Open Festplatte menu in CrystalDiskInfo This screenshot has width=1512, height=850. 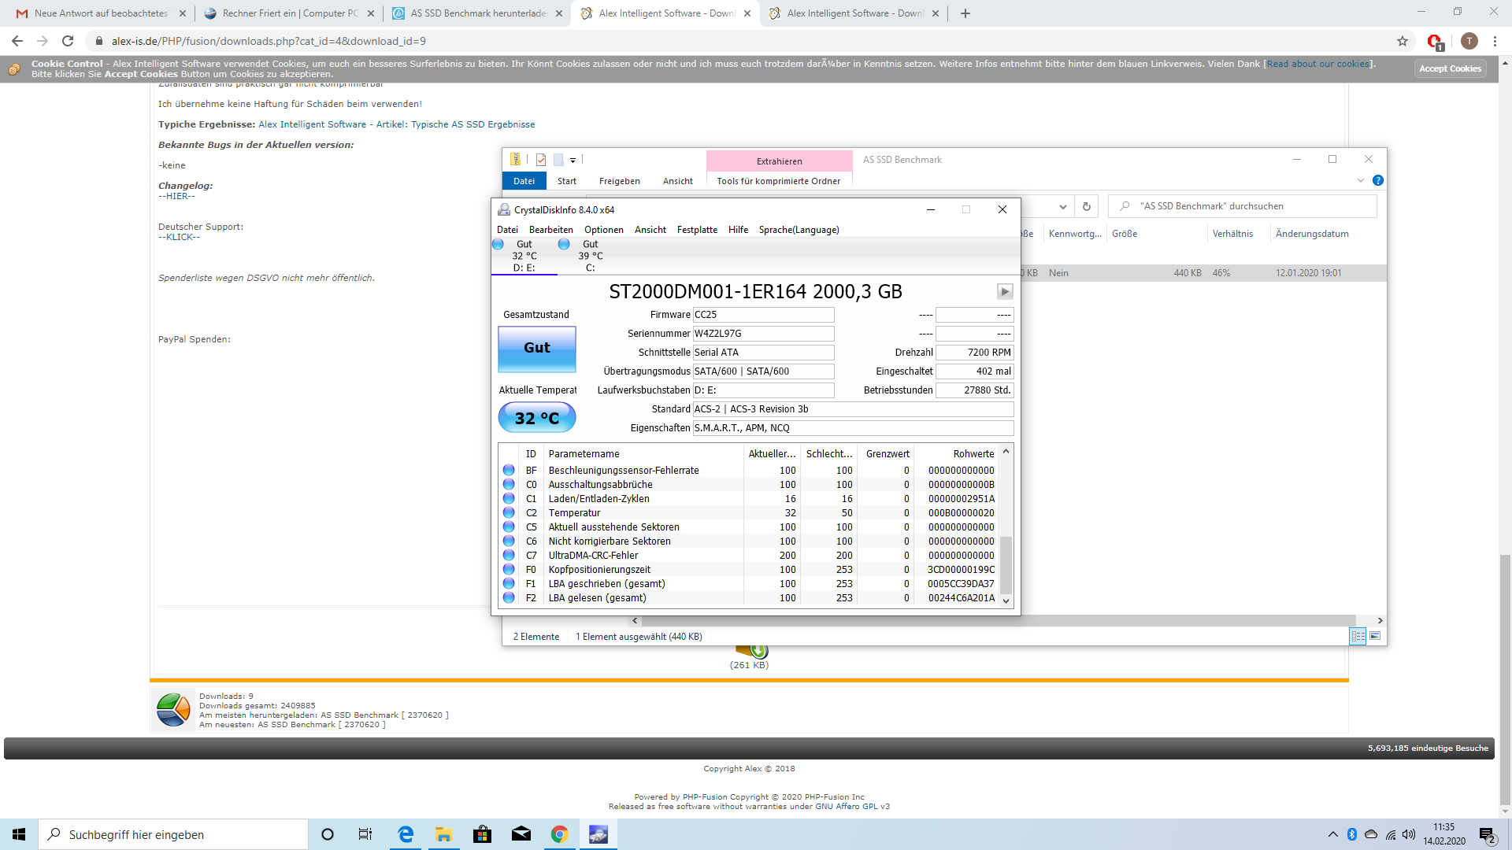point(697,230)
